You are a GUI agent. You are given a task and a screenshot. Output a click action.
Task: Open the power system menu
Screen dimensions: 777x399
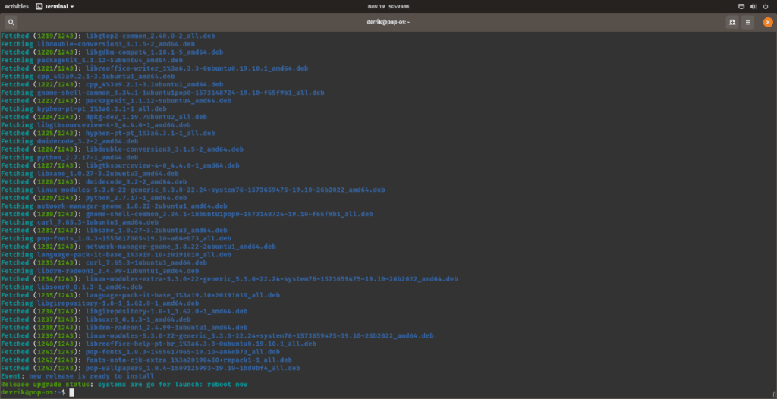(766, 6)
